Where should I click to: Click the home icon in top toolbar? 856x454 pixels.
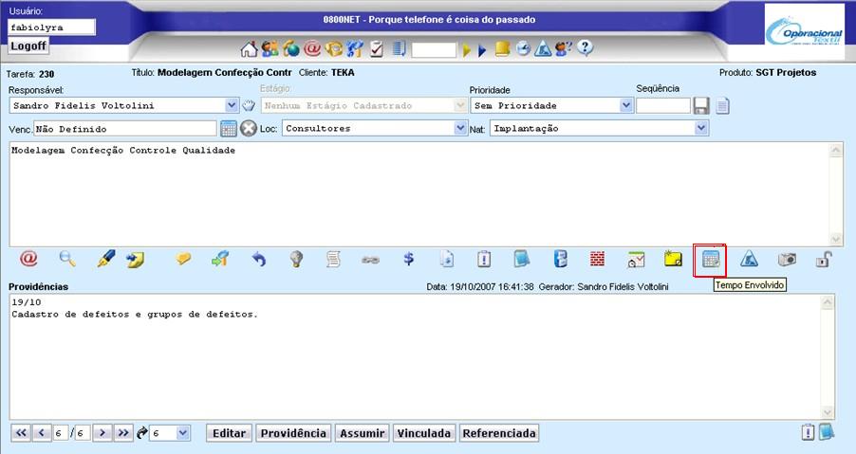pyautogui.click(x=249, y=49)
